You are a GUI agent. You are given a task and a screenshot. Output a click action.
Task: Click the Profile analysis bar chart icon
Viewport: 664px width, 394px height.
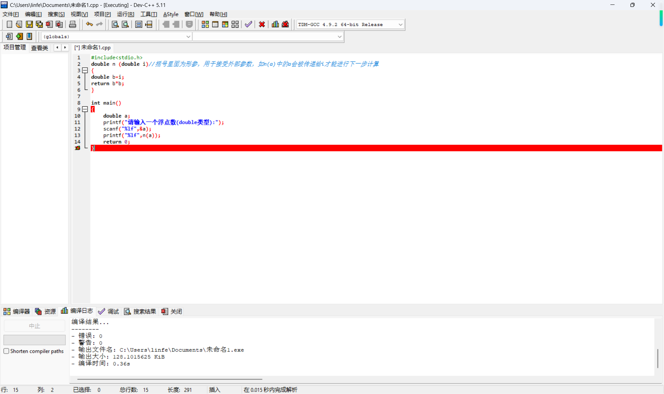[x=275, y=24]
